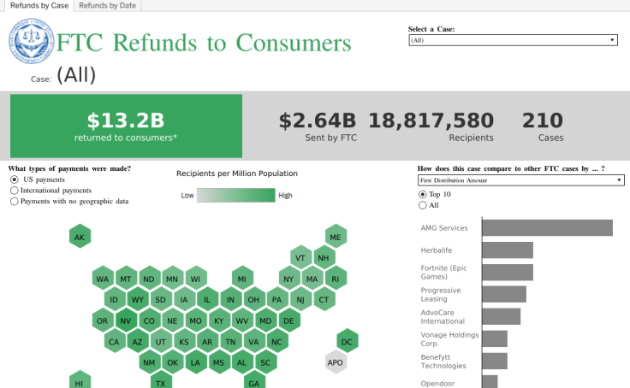
Task: Open the Select a Case dropdown
Action: point(514,40)
